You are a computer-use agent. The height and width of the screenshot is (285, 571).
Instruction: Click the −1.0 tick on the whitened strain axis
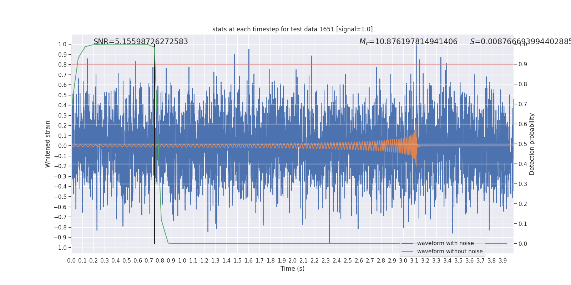click(x=60, y=248)
